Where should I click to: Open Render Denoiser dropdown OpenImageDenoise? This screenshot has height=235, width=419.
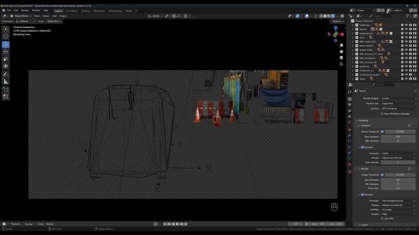tap(399, 201)
